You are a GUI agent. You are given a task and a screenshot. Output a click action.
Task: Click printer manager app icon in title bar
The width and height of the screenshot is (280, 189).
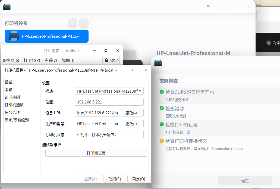(7, 7)
